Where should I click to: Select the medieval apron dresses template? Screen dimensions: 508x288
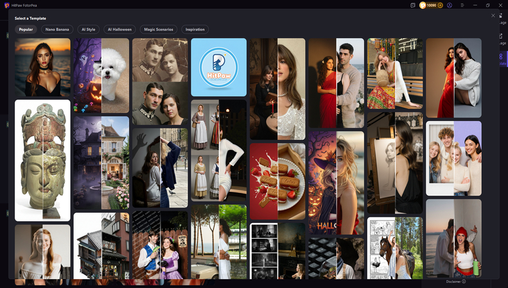click(219, 151)
